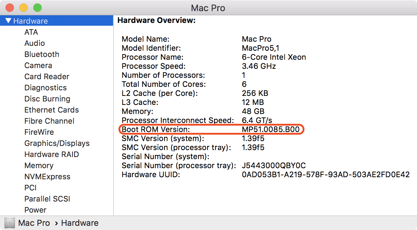Click the 'Hardware UUID:' label
The width and height of the screenshot is (417, 230).
[x=151, y=174]
